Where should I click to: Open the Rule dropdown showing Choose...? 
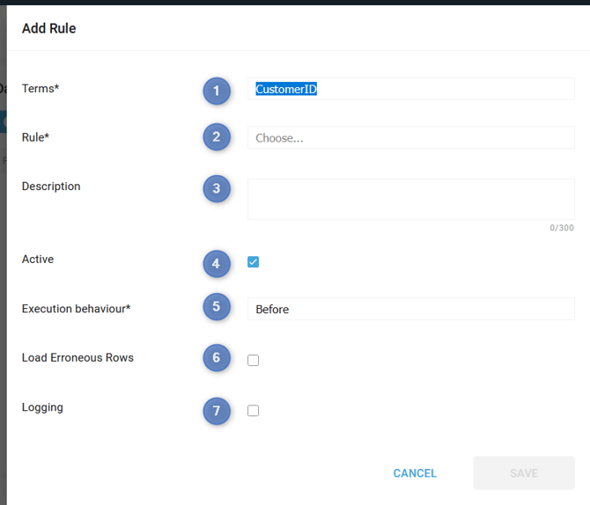point(410,138)
